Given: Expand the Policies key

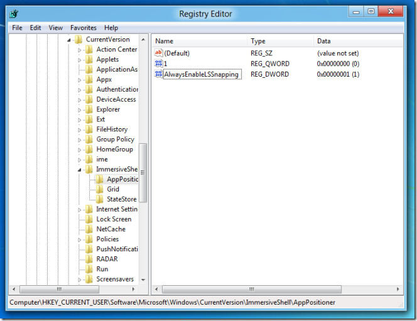Looking at the screenshot, I should (x=79, y=240).
